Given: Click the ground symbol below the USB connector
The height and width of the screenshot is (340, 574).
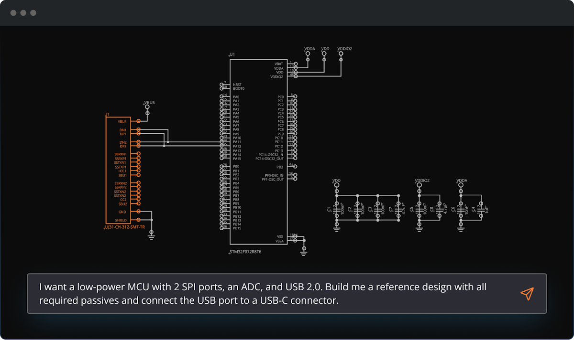Looking at the screenshot, I should pyautogui.click(x=152, y=234).
